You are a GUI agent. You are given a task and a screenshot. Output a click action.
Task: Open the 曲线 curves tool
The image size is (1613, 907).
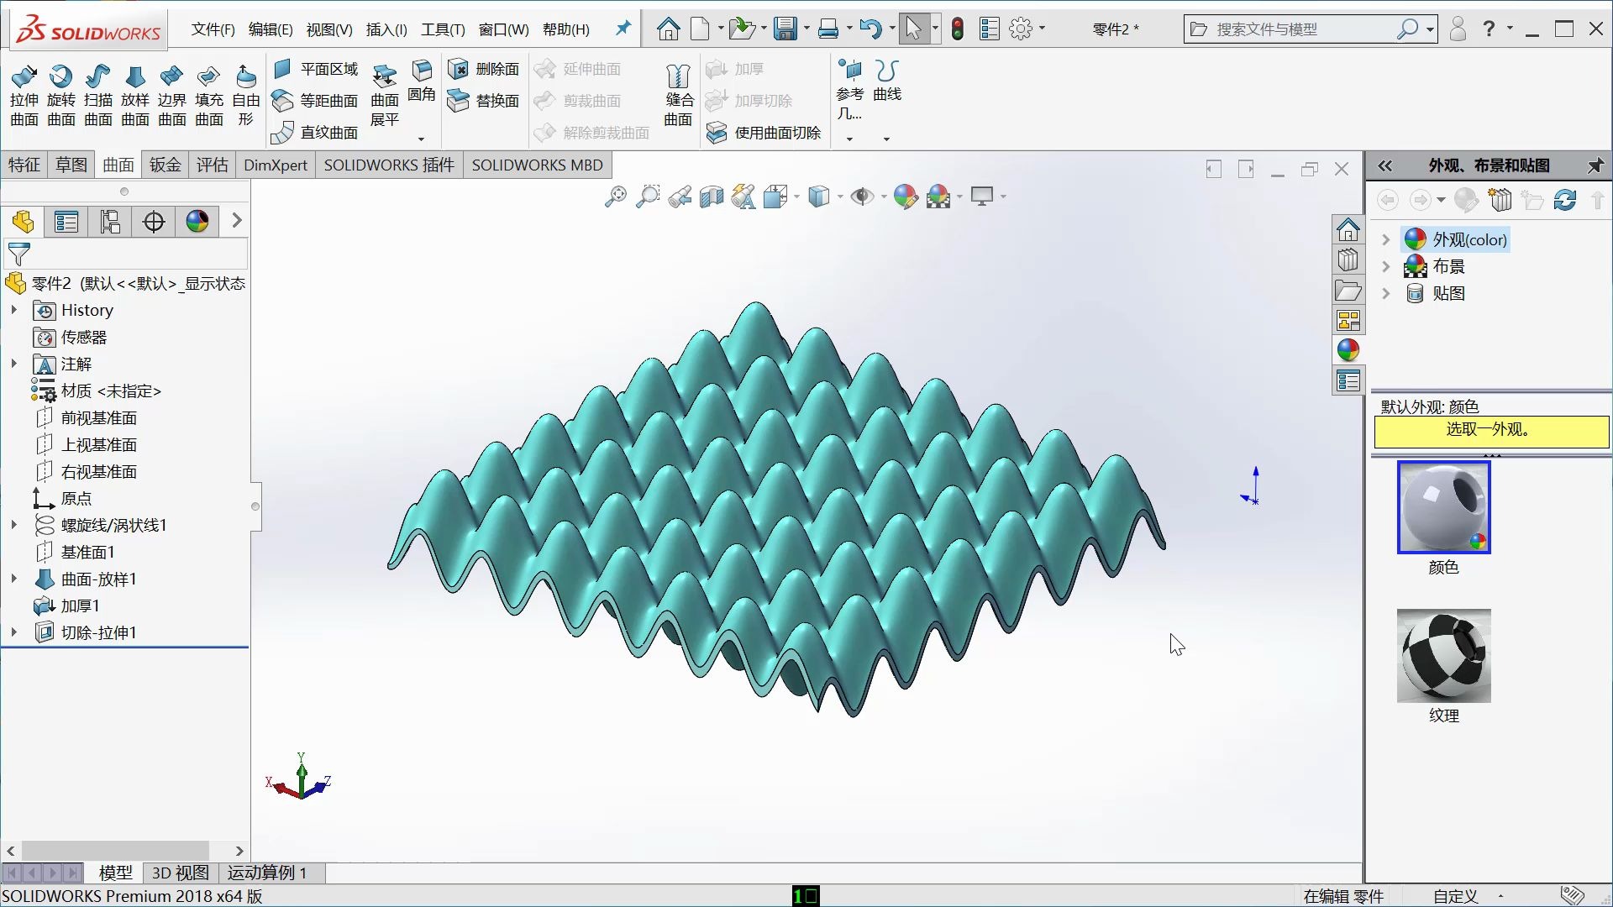click(887, 82)
